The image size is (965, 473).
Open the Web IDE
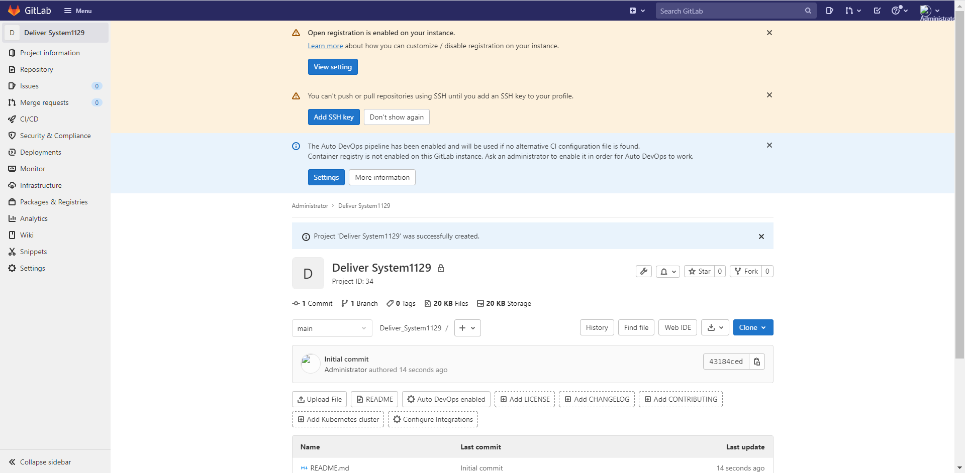pos(678,327)
